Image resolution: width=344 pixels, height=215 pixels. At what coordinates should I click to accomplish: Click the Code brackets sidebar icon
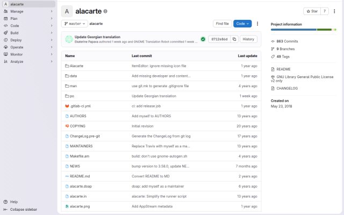pyautogui.click(x=6, y=26)
